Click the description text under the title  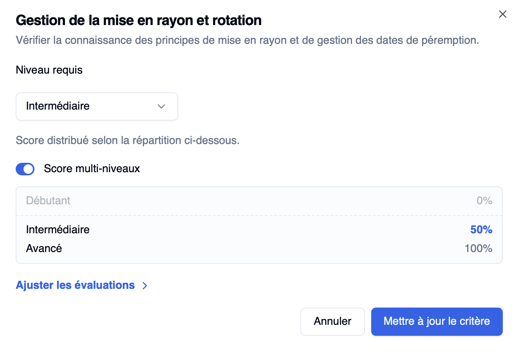pyautogui.click(x=247, y=40)
